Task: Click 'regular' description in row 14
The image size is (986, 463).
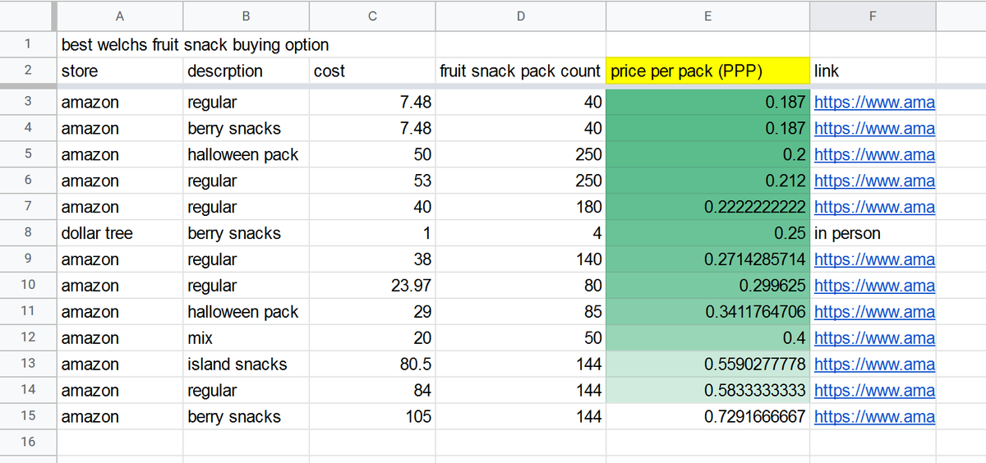Action: [x=246, y=391]
